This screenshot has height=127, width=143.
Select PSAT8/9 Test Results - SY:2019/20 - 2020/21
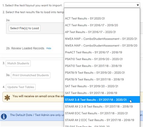point(102,73)
